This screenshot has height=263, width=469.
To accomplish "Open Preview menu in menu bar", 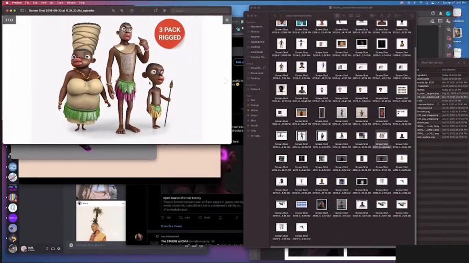I will coord(17,3).
